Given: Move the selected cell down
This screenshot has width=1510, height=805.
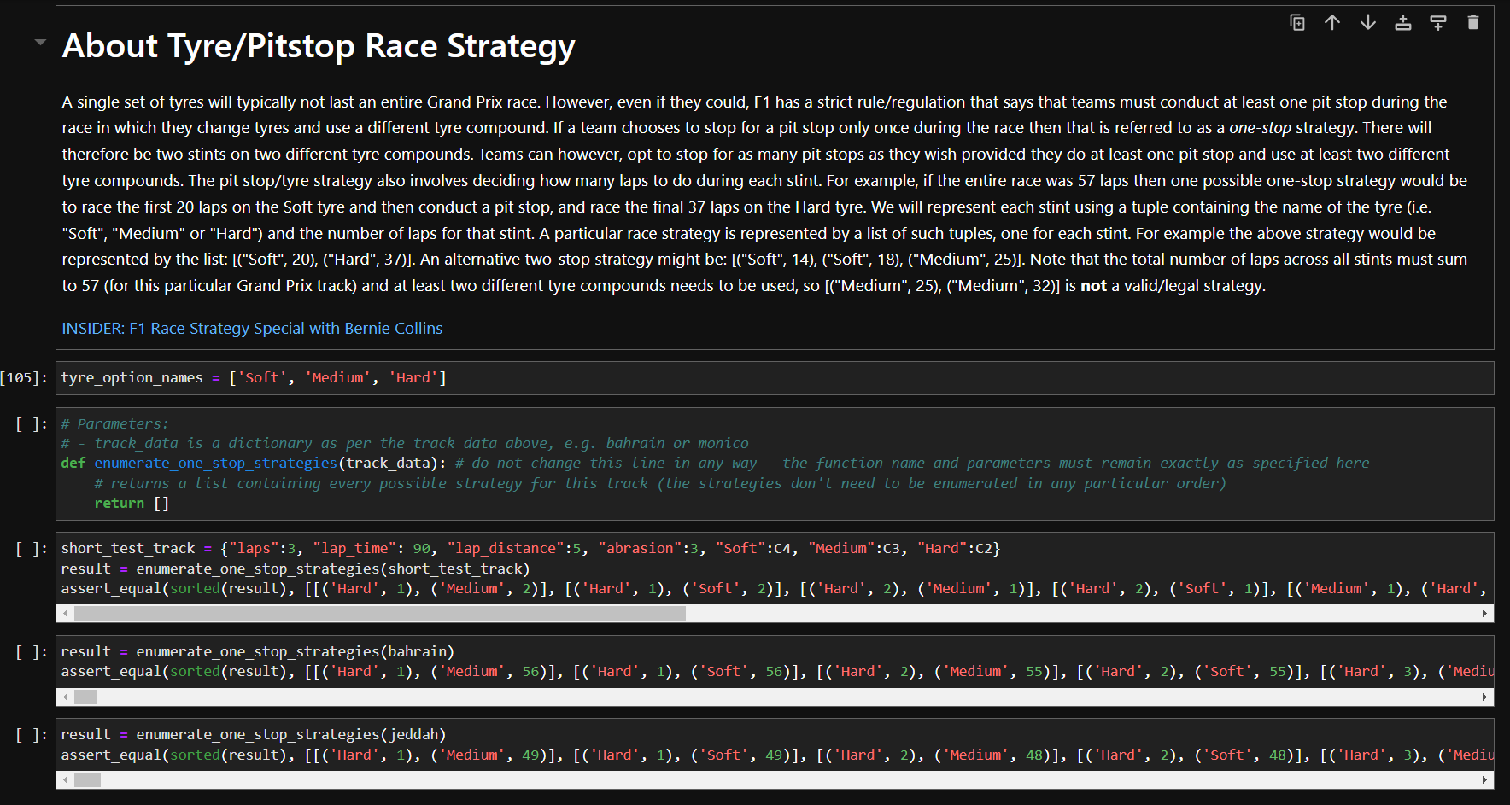Looking at the screenshot, I should 1367,23.
